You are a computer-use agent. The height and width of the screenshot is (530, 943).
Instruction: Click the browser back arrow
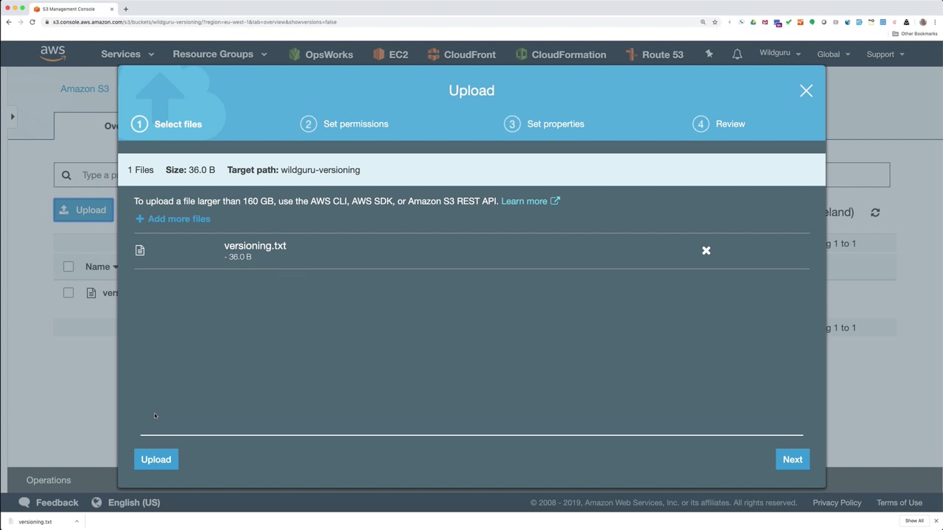9,22
